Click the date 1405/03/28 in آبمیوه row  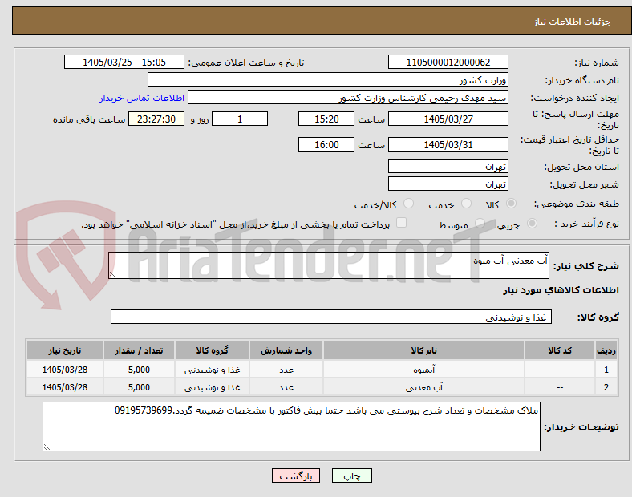(x=65, y=370)
